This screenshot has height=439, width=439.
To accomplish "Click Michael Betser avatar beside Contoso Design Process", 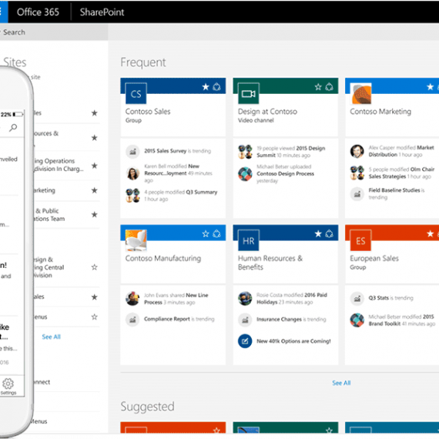I will point(245,173).
